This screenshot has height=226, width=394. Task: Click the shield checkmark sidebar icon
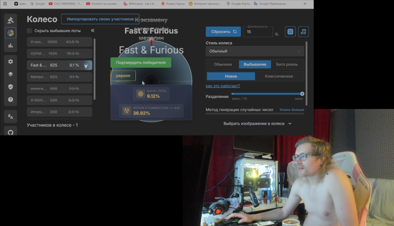pos(11,87)
